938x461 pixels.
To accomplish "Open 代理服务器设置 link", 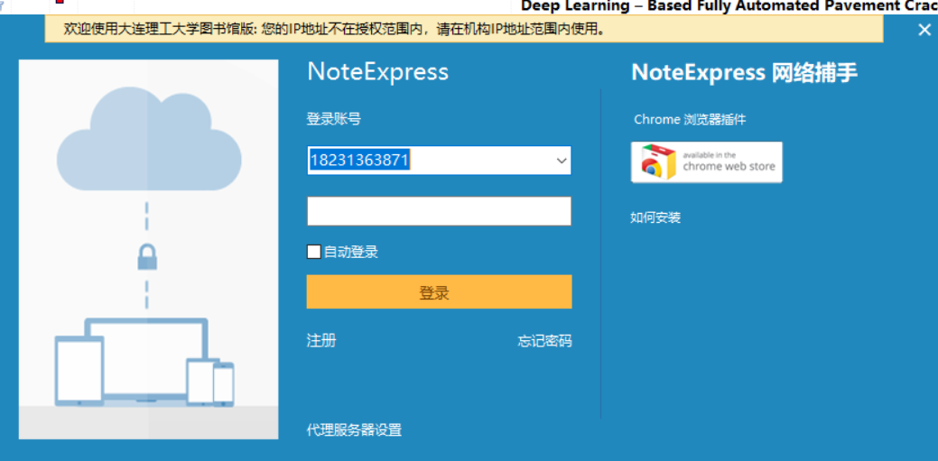I will (354, 430).
